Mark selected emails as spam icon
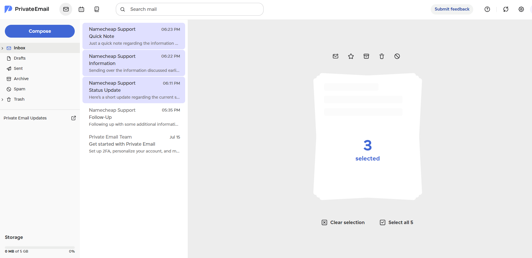The width and height of the screenshot is (532, 258). [397, 56]
